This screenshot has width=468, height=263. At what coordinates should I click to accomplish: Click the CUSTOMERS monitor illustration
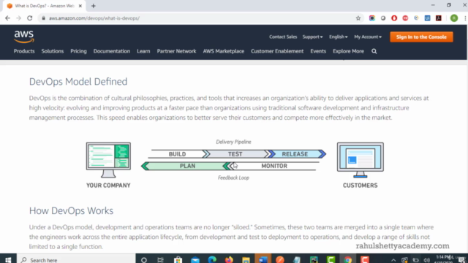(x=361, y=160)
